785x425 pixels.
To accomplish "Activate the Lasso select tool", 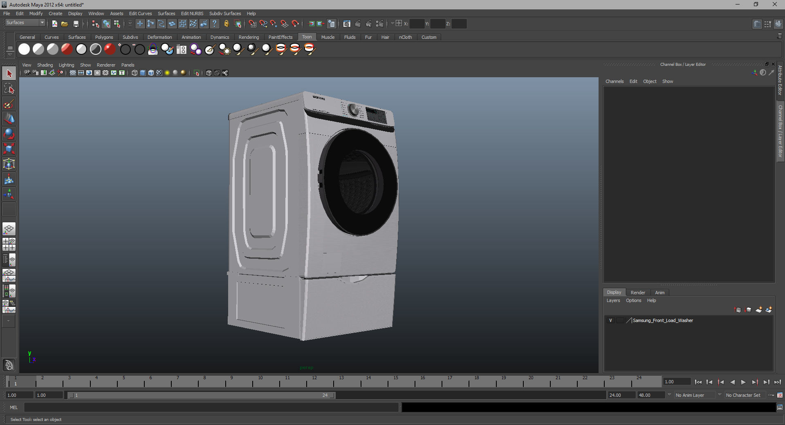I will tap(9, 89).
